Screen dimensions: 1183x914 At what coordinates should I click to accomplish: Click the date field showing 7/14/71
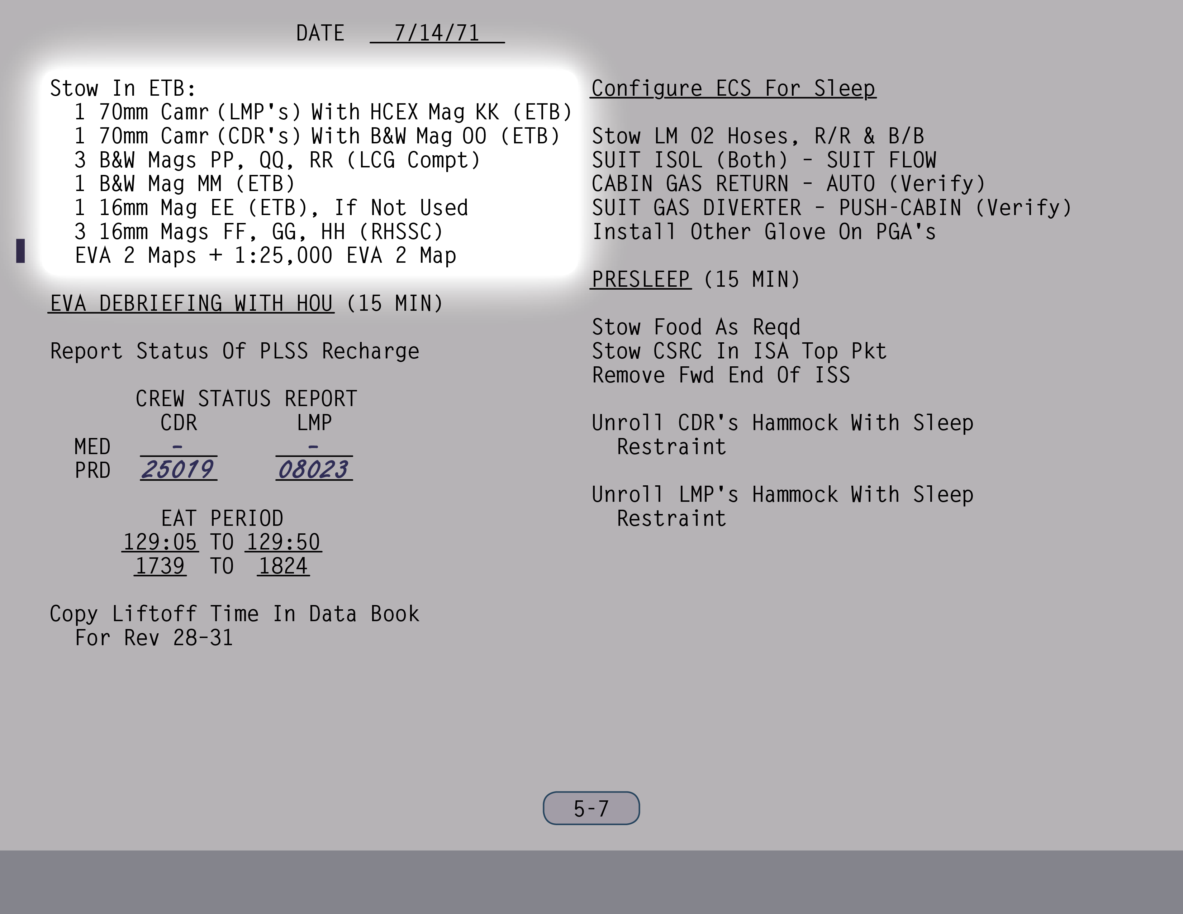pos(437,33)
